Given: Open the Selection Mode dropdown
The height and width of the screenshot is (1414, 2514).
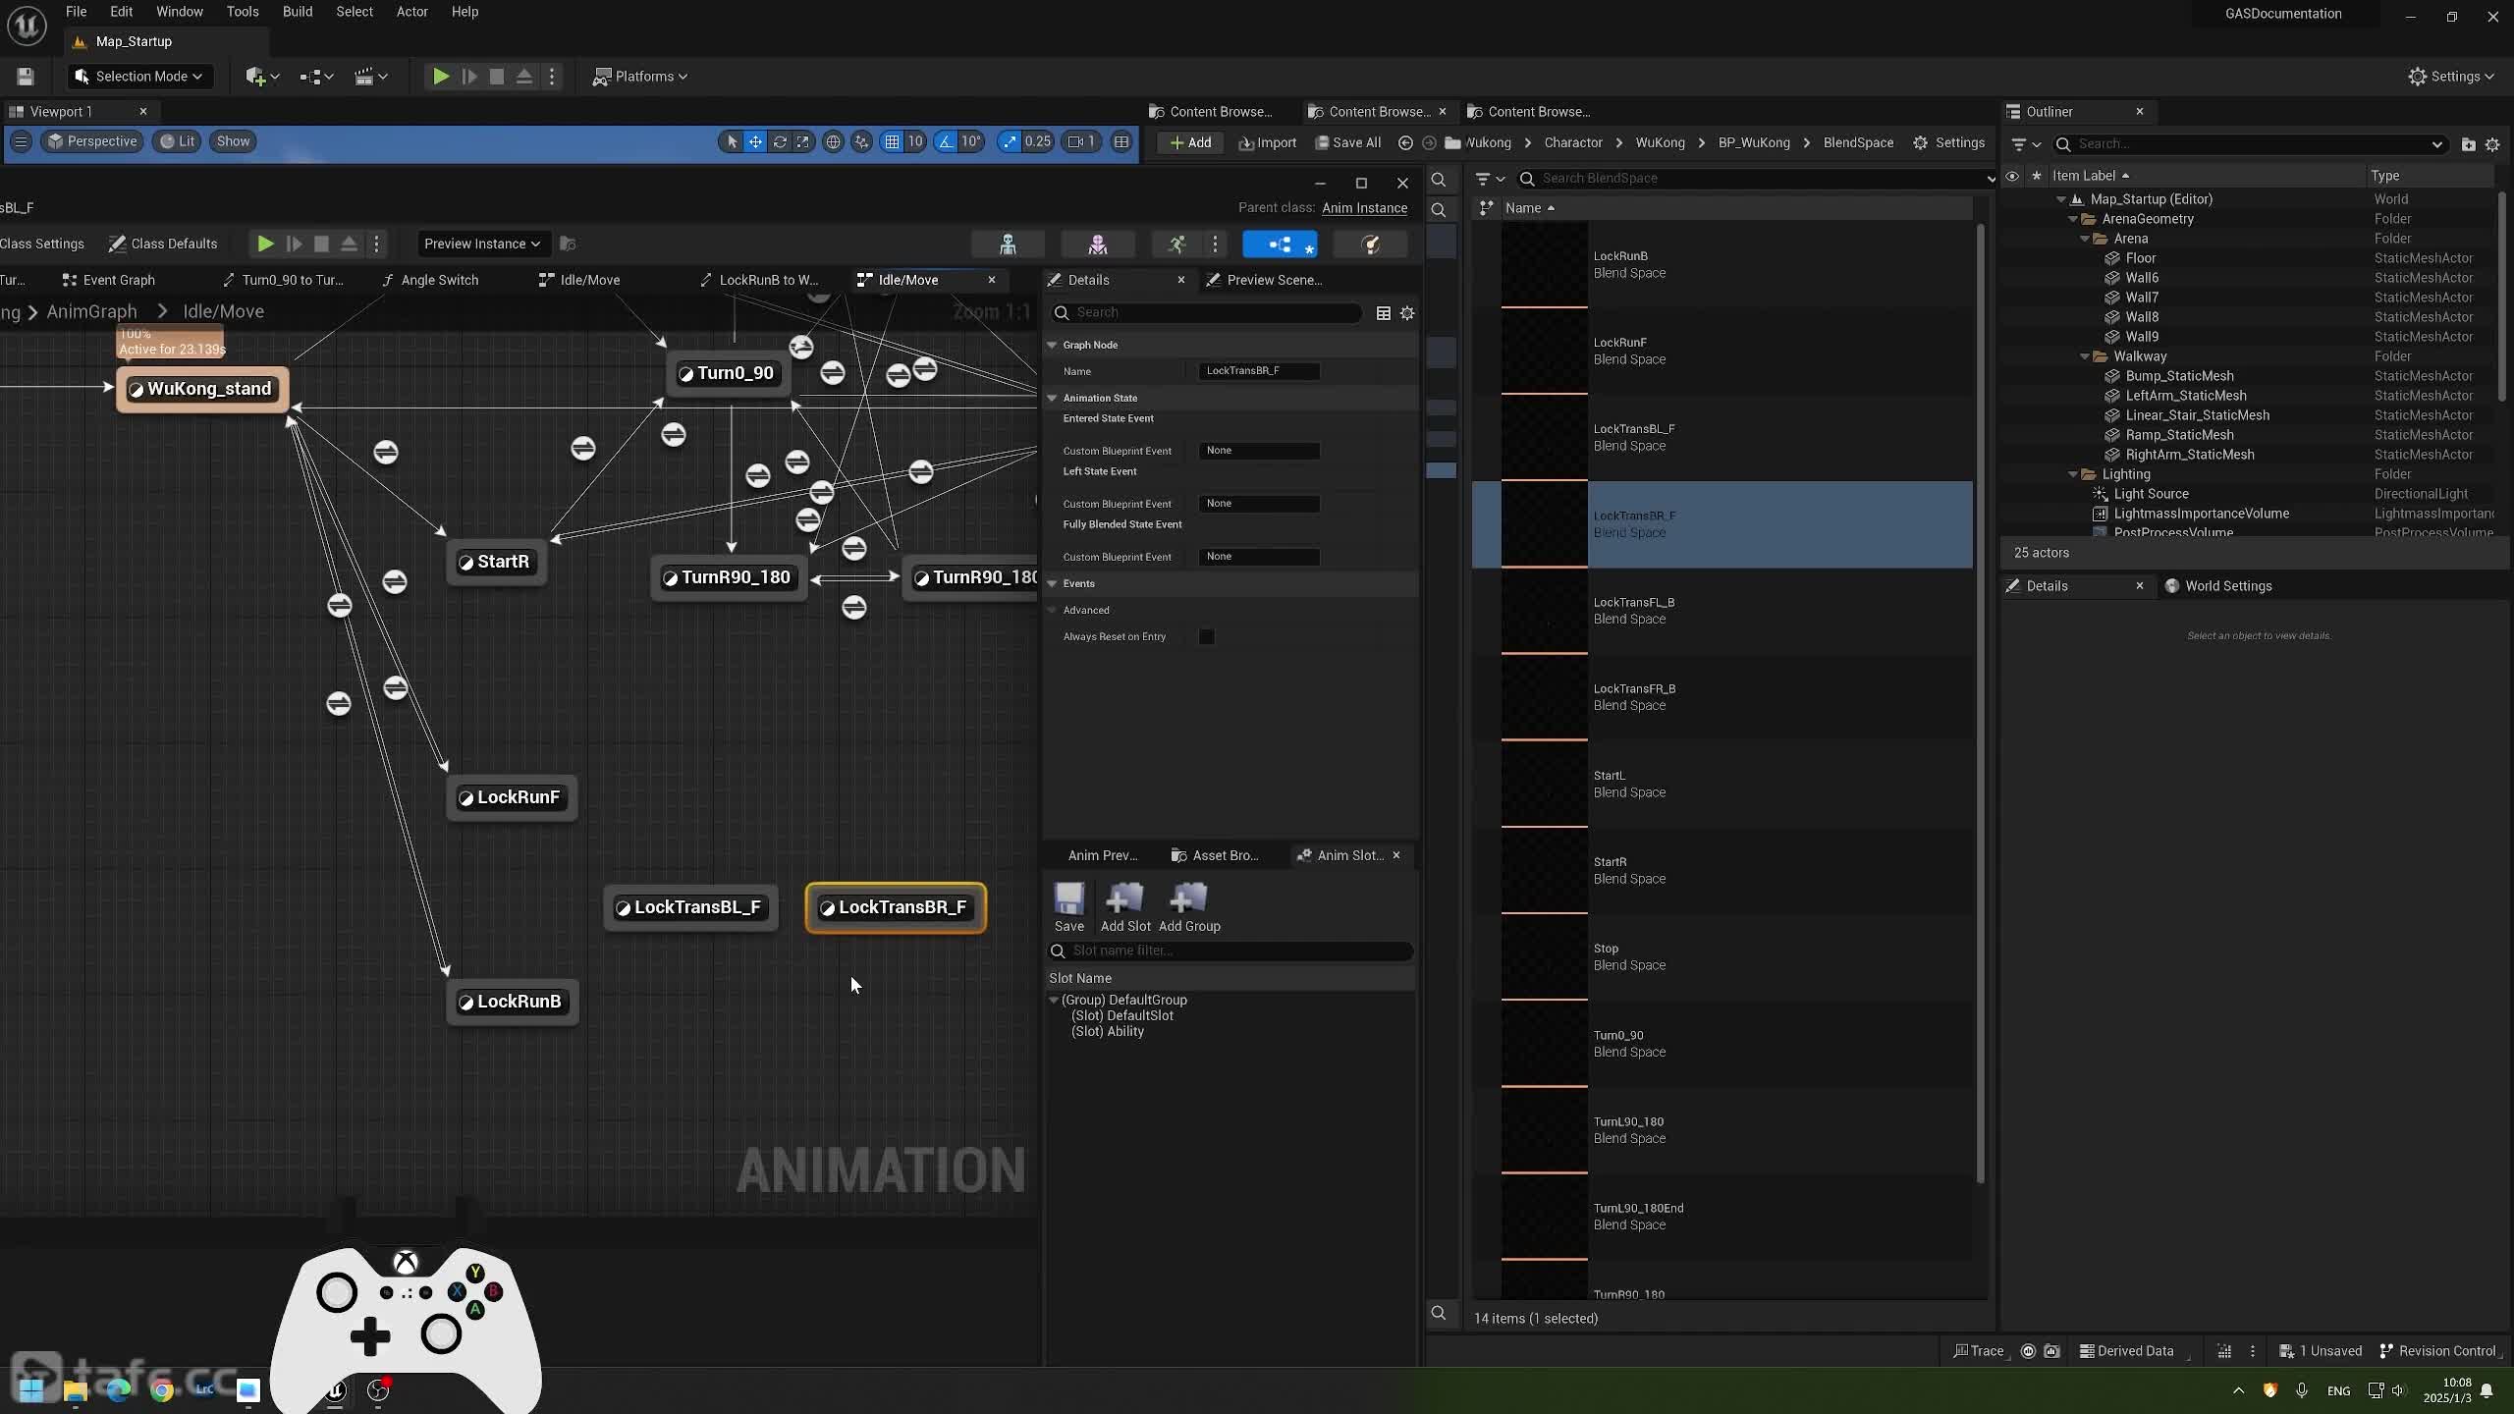Looking at the screenshot, I should (x=139, y=77).
